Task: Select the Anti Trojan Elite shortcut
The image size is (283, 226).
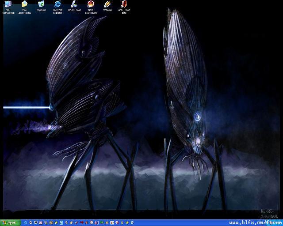Action: (x=124, y=8)
